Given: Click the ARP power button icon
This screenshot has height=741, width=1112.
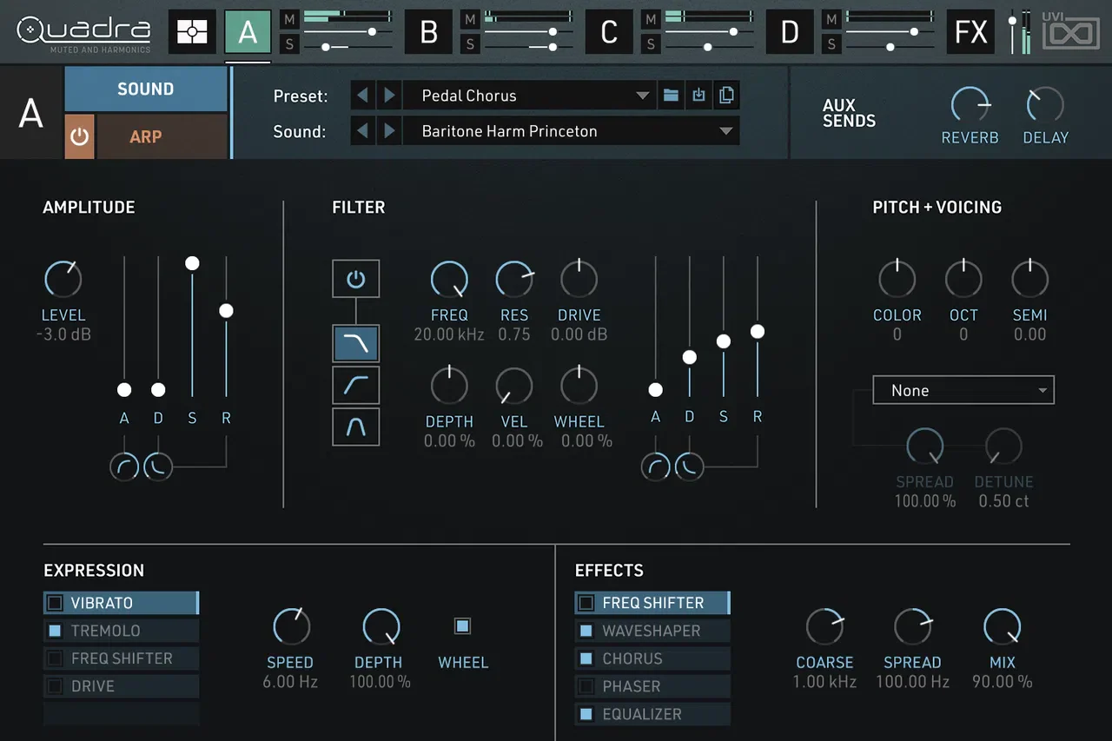Looking at the screenshot, I should coord(79,136).
